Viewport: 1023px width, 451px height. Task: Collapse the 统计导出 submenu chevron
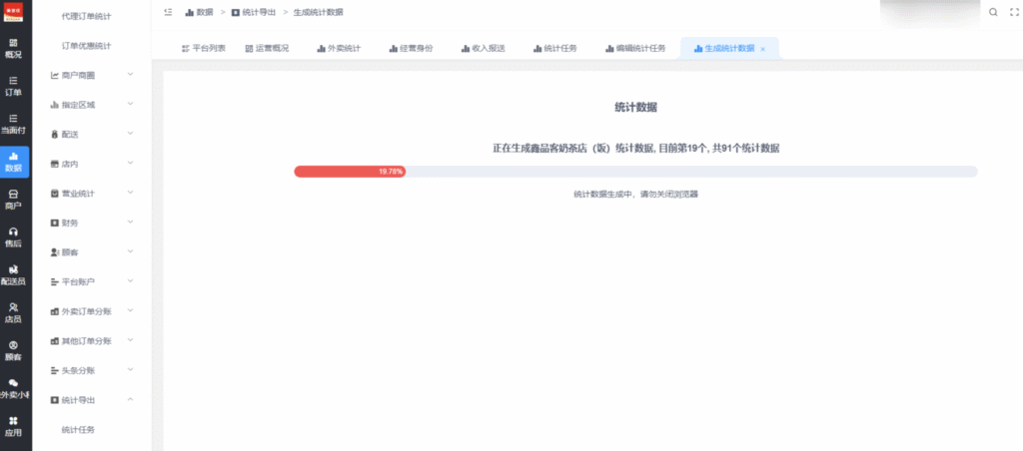coord(131,399)
